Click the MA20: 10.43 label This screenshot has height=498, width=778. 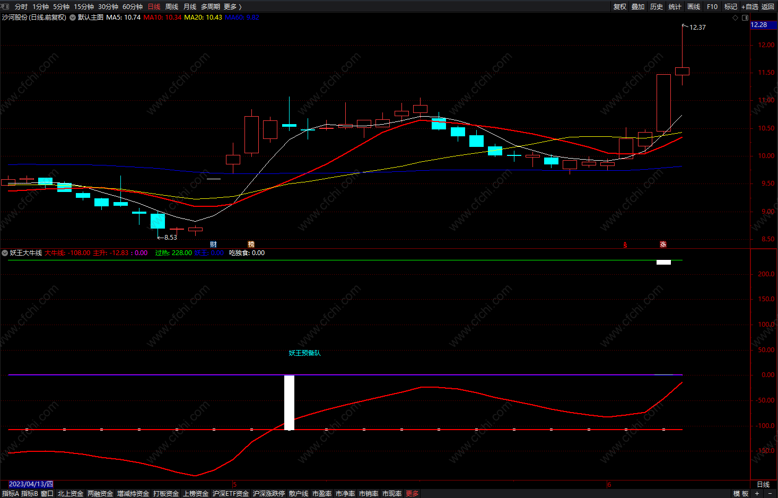(x=203, y=18)
